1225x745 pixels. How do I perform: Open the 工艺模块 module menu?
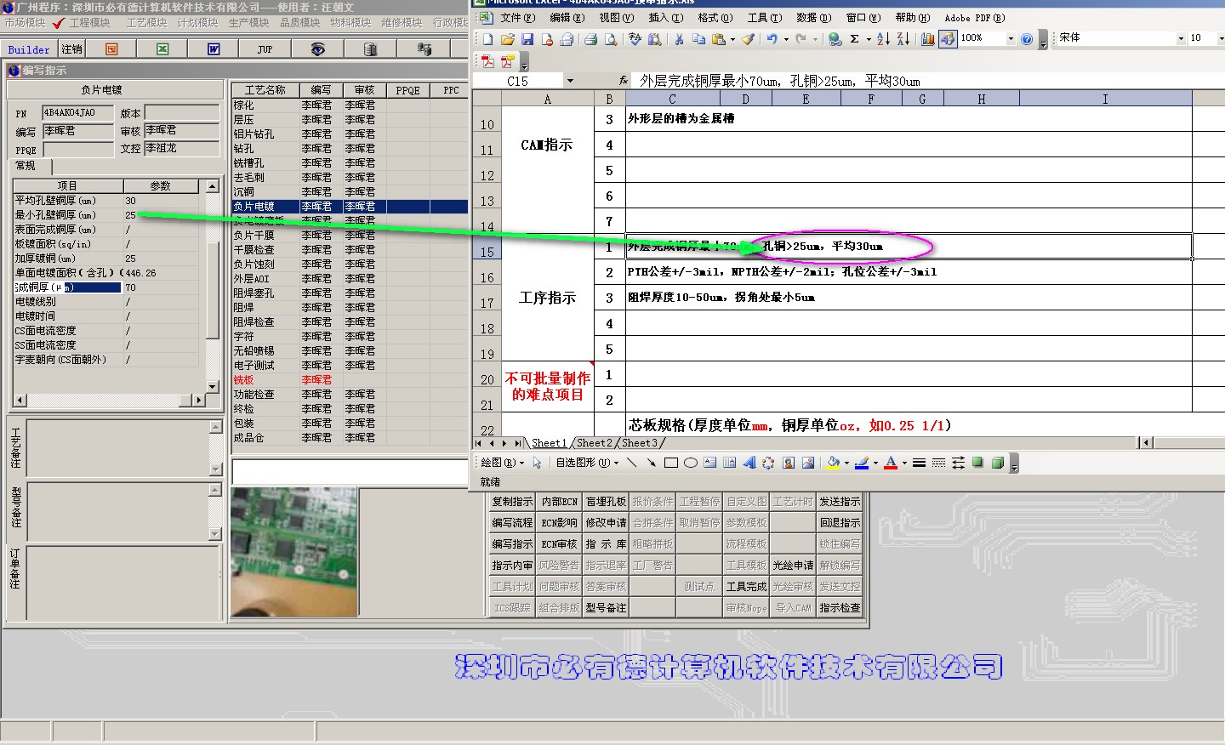click(x=147, y=23)
